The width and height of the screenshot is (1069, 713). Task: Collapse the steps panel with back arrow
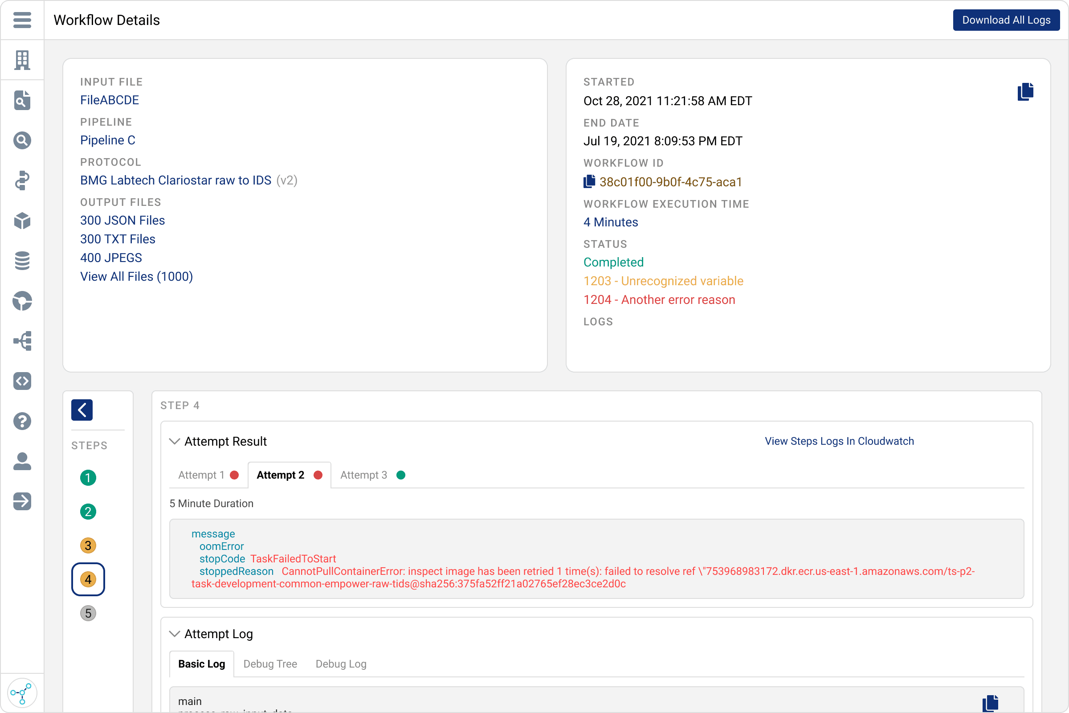coord(82,410)
